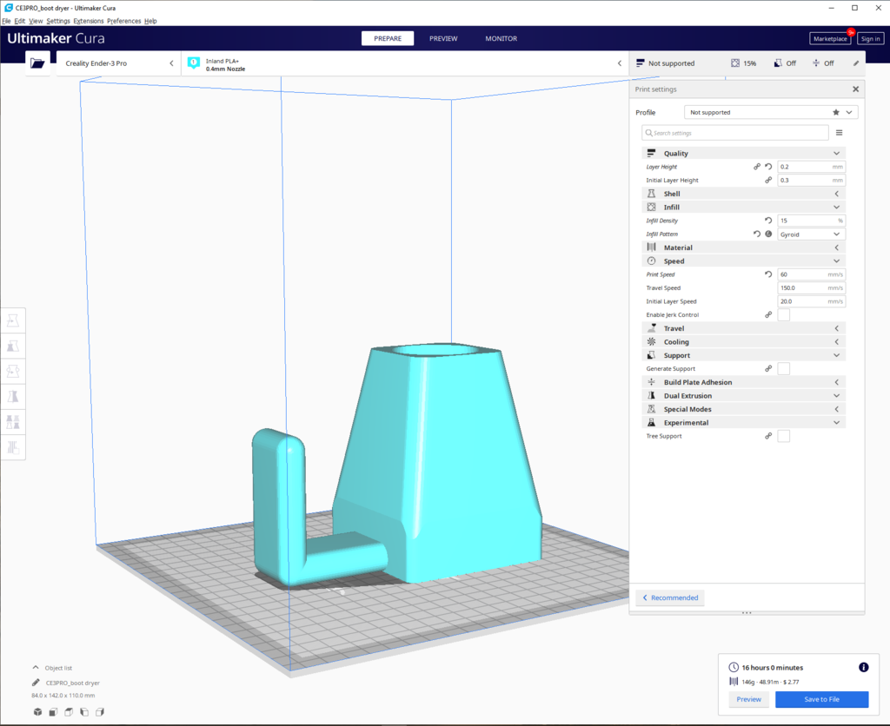Expand the Travel section

(744, 328)
